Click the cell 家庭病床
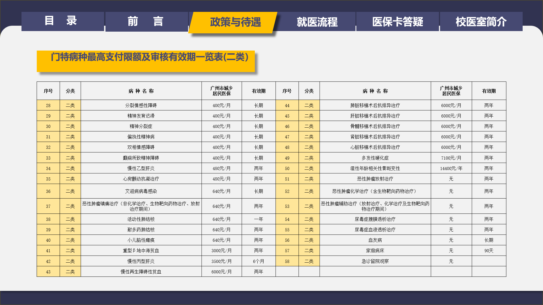The width and height of the screenshot is (543, 305). click(375, 250)
